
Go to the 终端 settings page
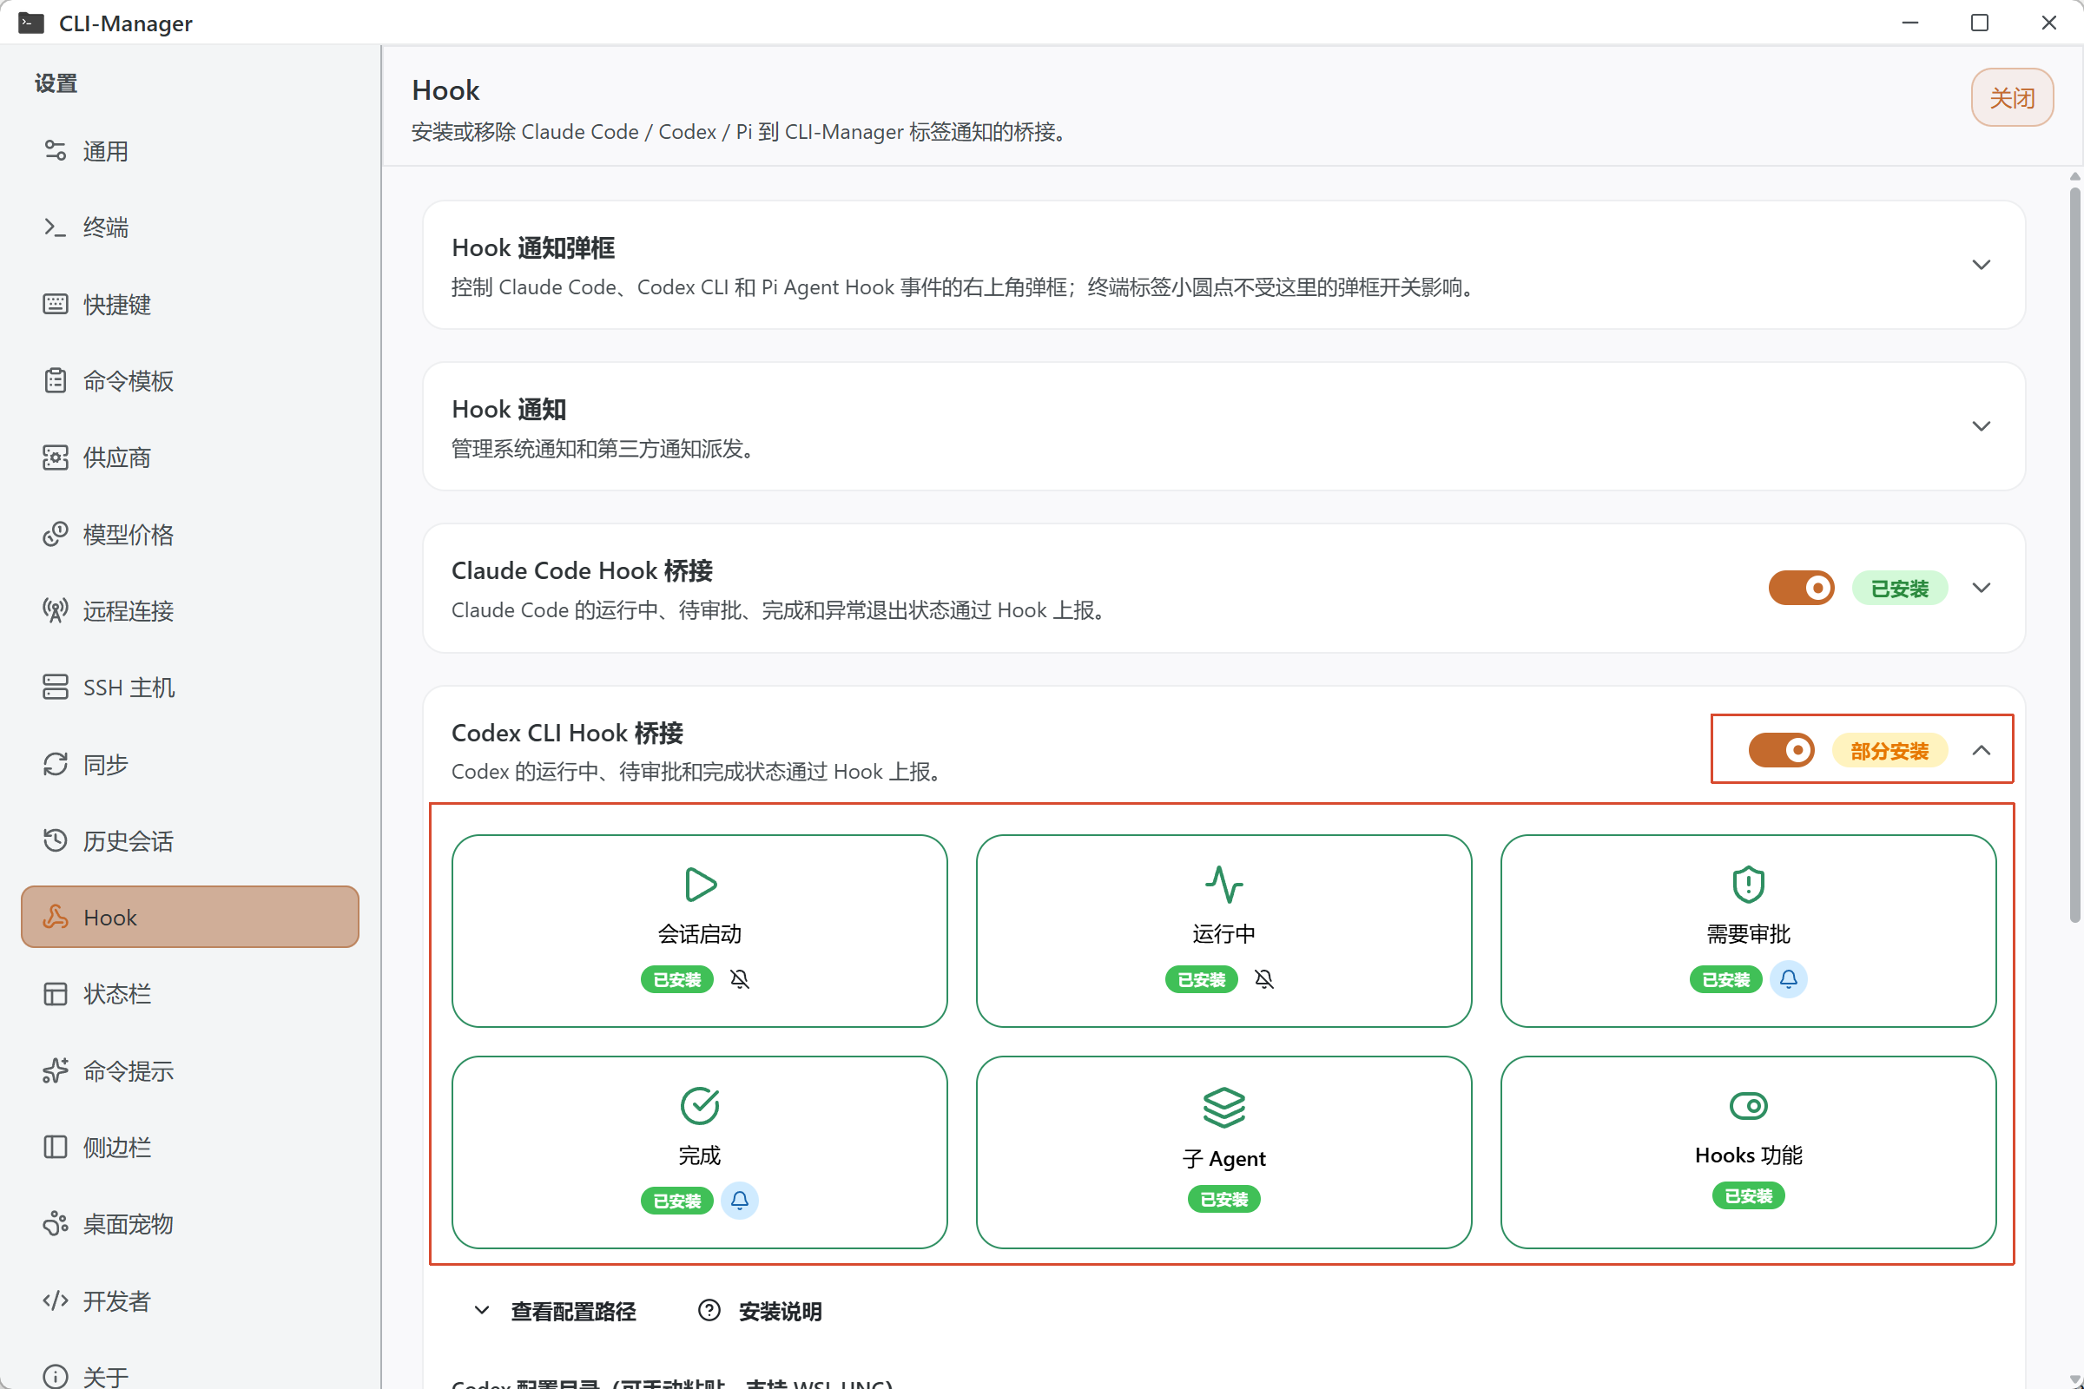click(189, 227)
